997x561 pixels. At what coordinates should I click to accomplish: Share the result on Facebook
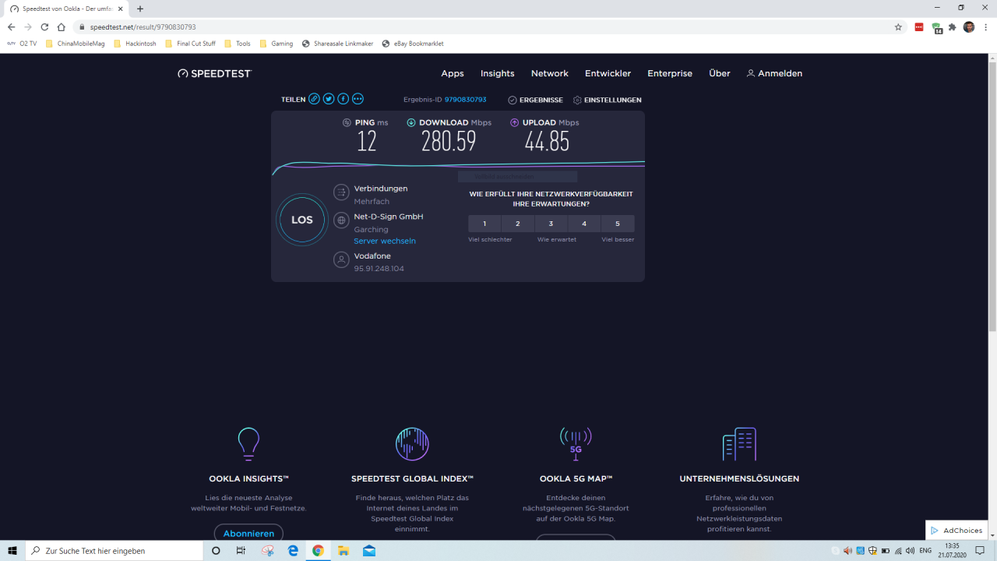coord(343,99)
